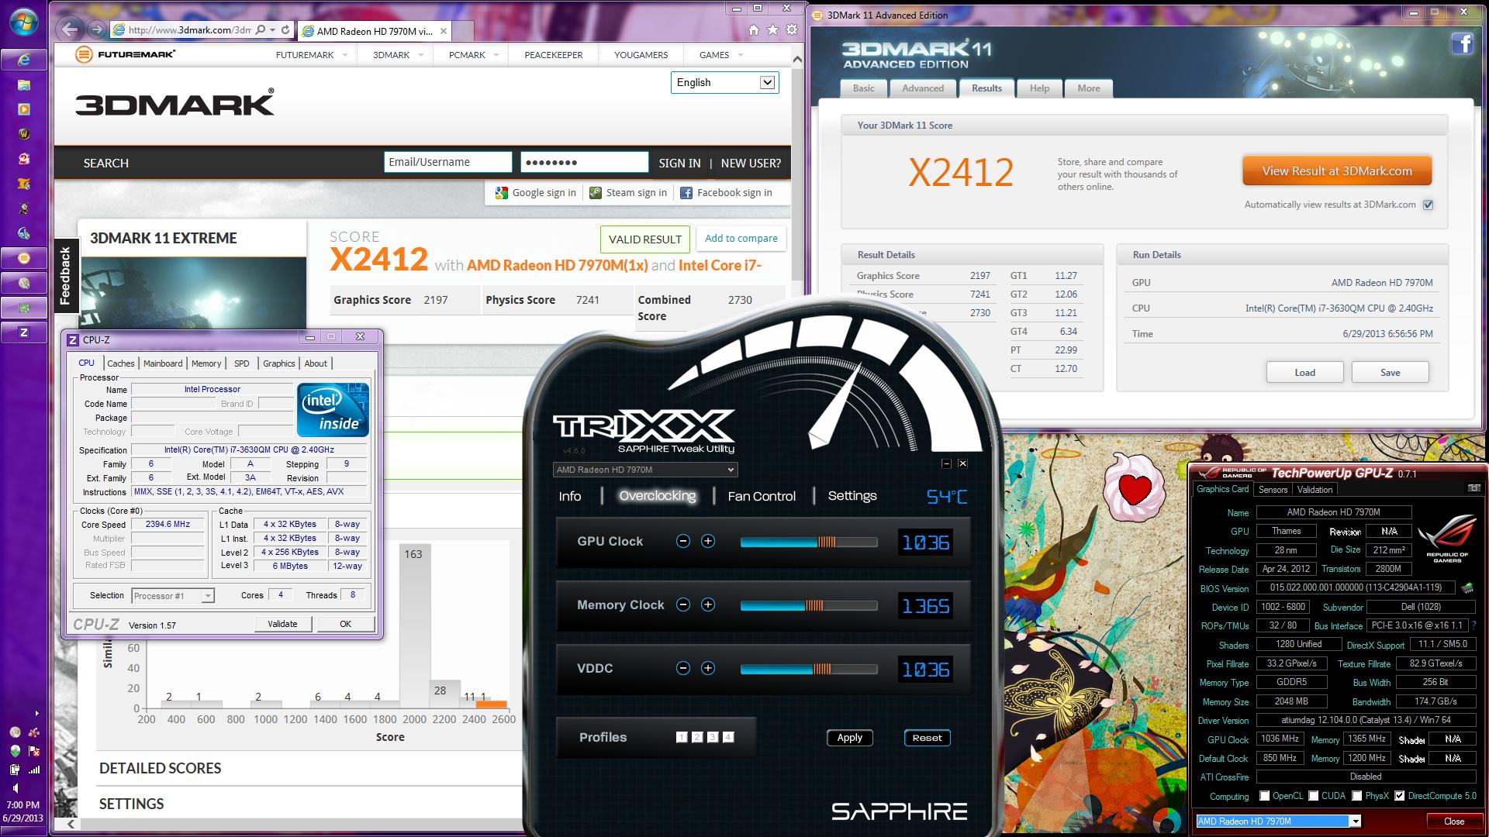Click the Internet Explorer taskbar icon

24,60
